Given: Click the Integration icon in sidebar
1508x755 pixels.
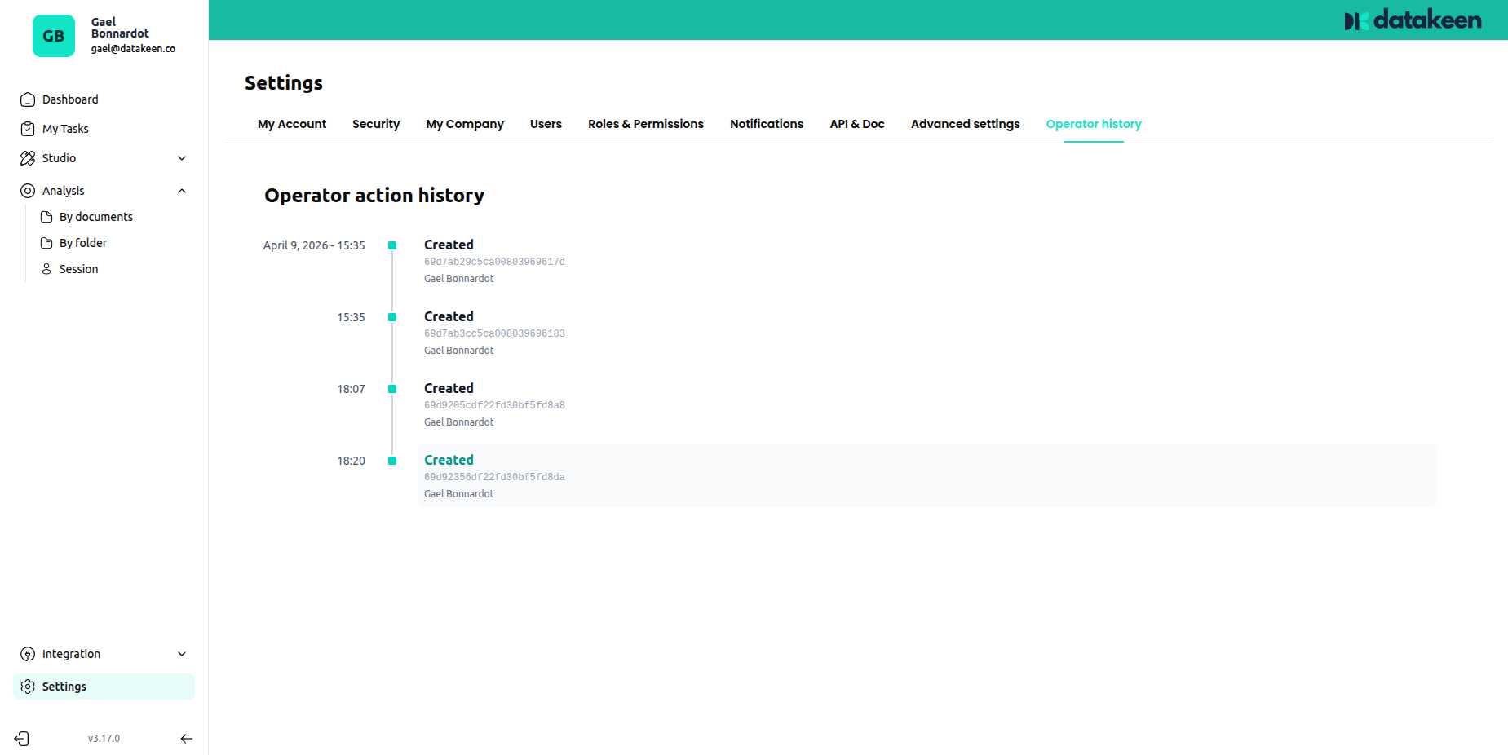Looking at the screenshot, I should [28, 654].
